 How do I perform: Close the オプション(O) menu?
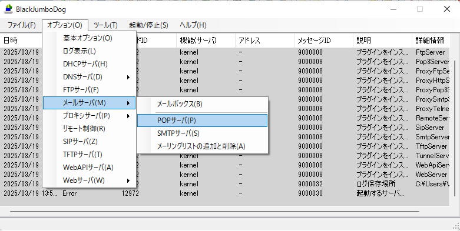tap(65, 25)
